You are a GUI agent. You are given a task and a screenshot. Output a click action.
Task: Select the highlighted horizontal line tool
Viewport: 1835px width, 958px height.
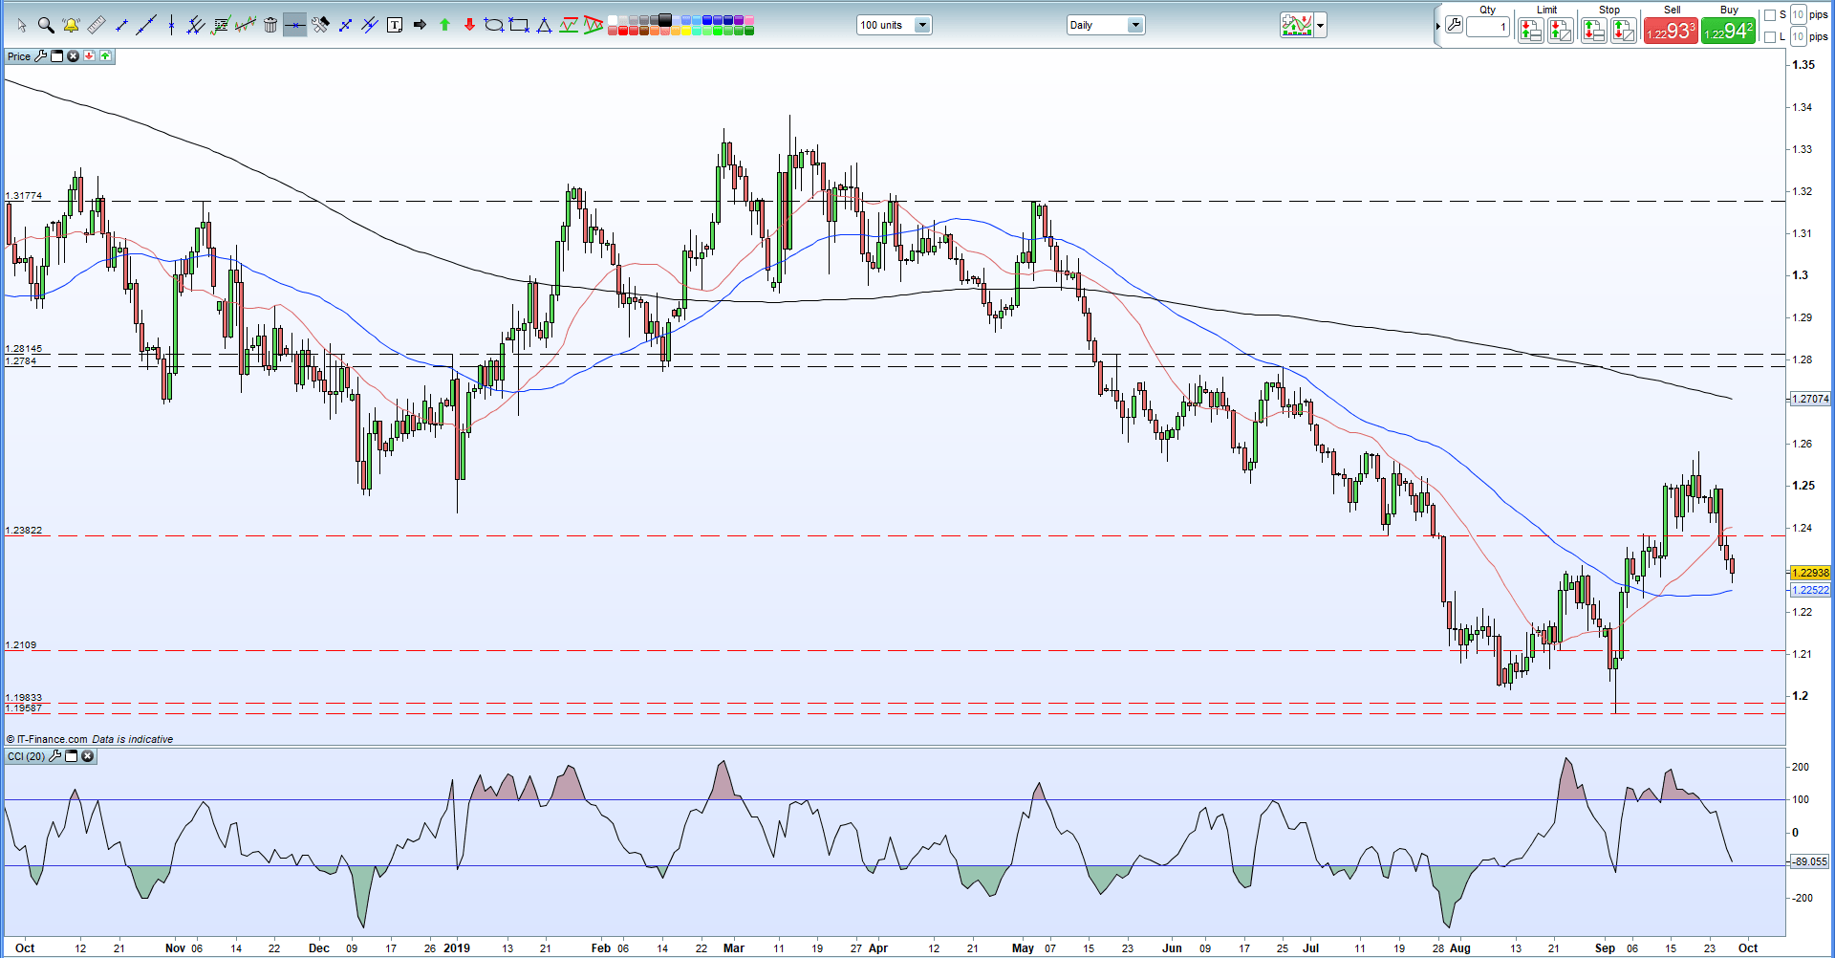(295, 26)
